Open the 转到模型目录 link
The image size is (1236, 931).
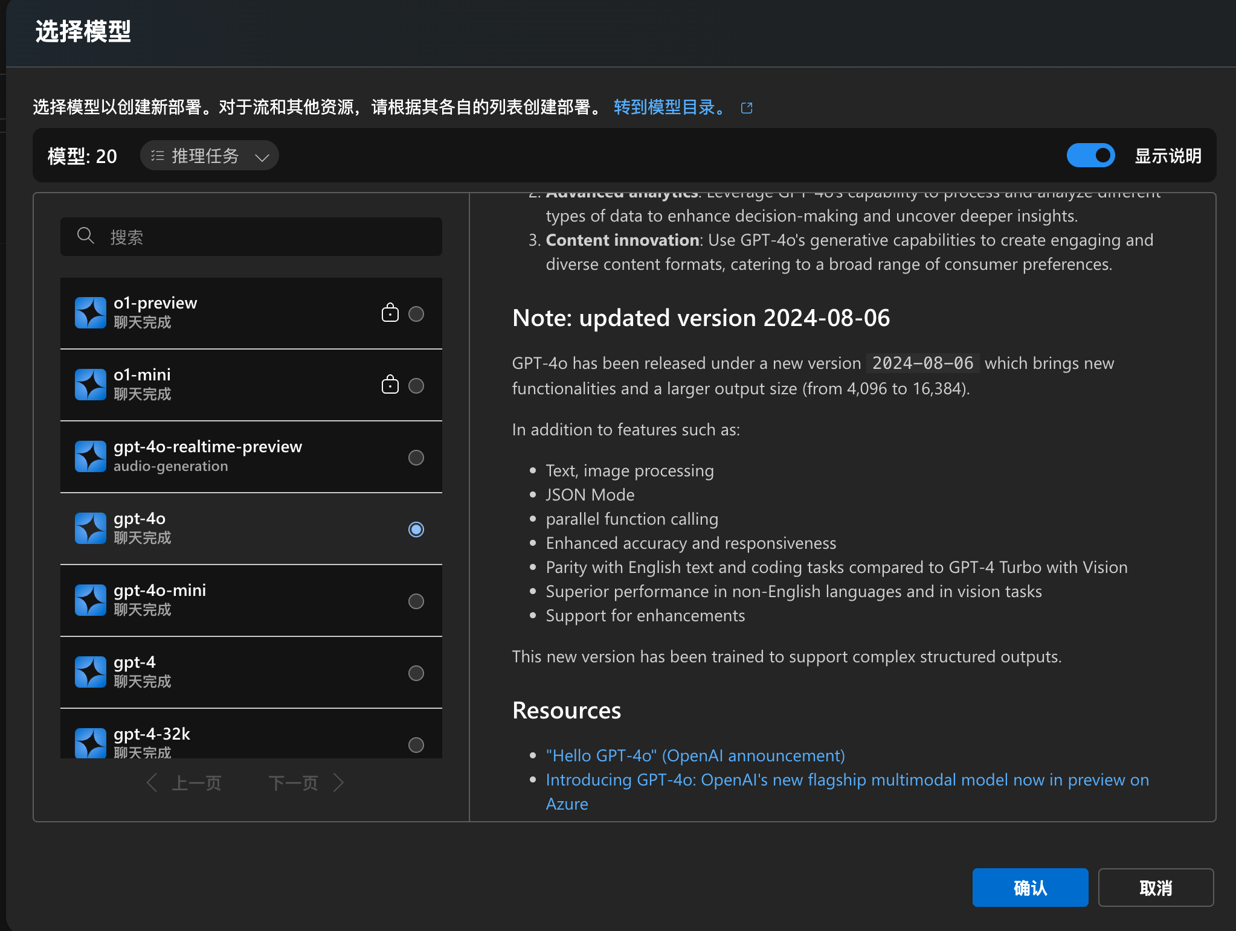pyautogui.click(x=671, y=107)
